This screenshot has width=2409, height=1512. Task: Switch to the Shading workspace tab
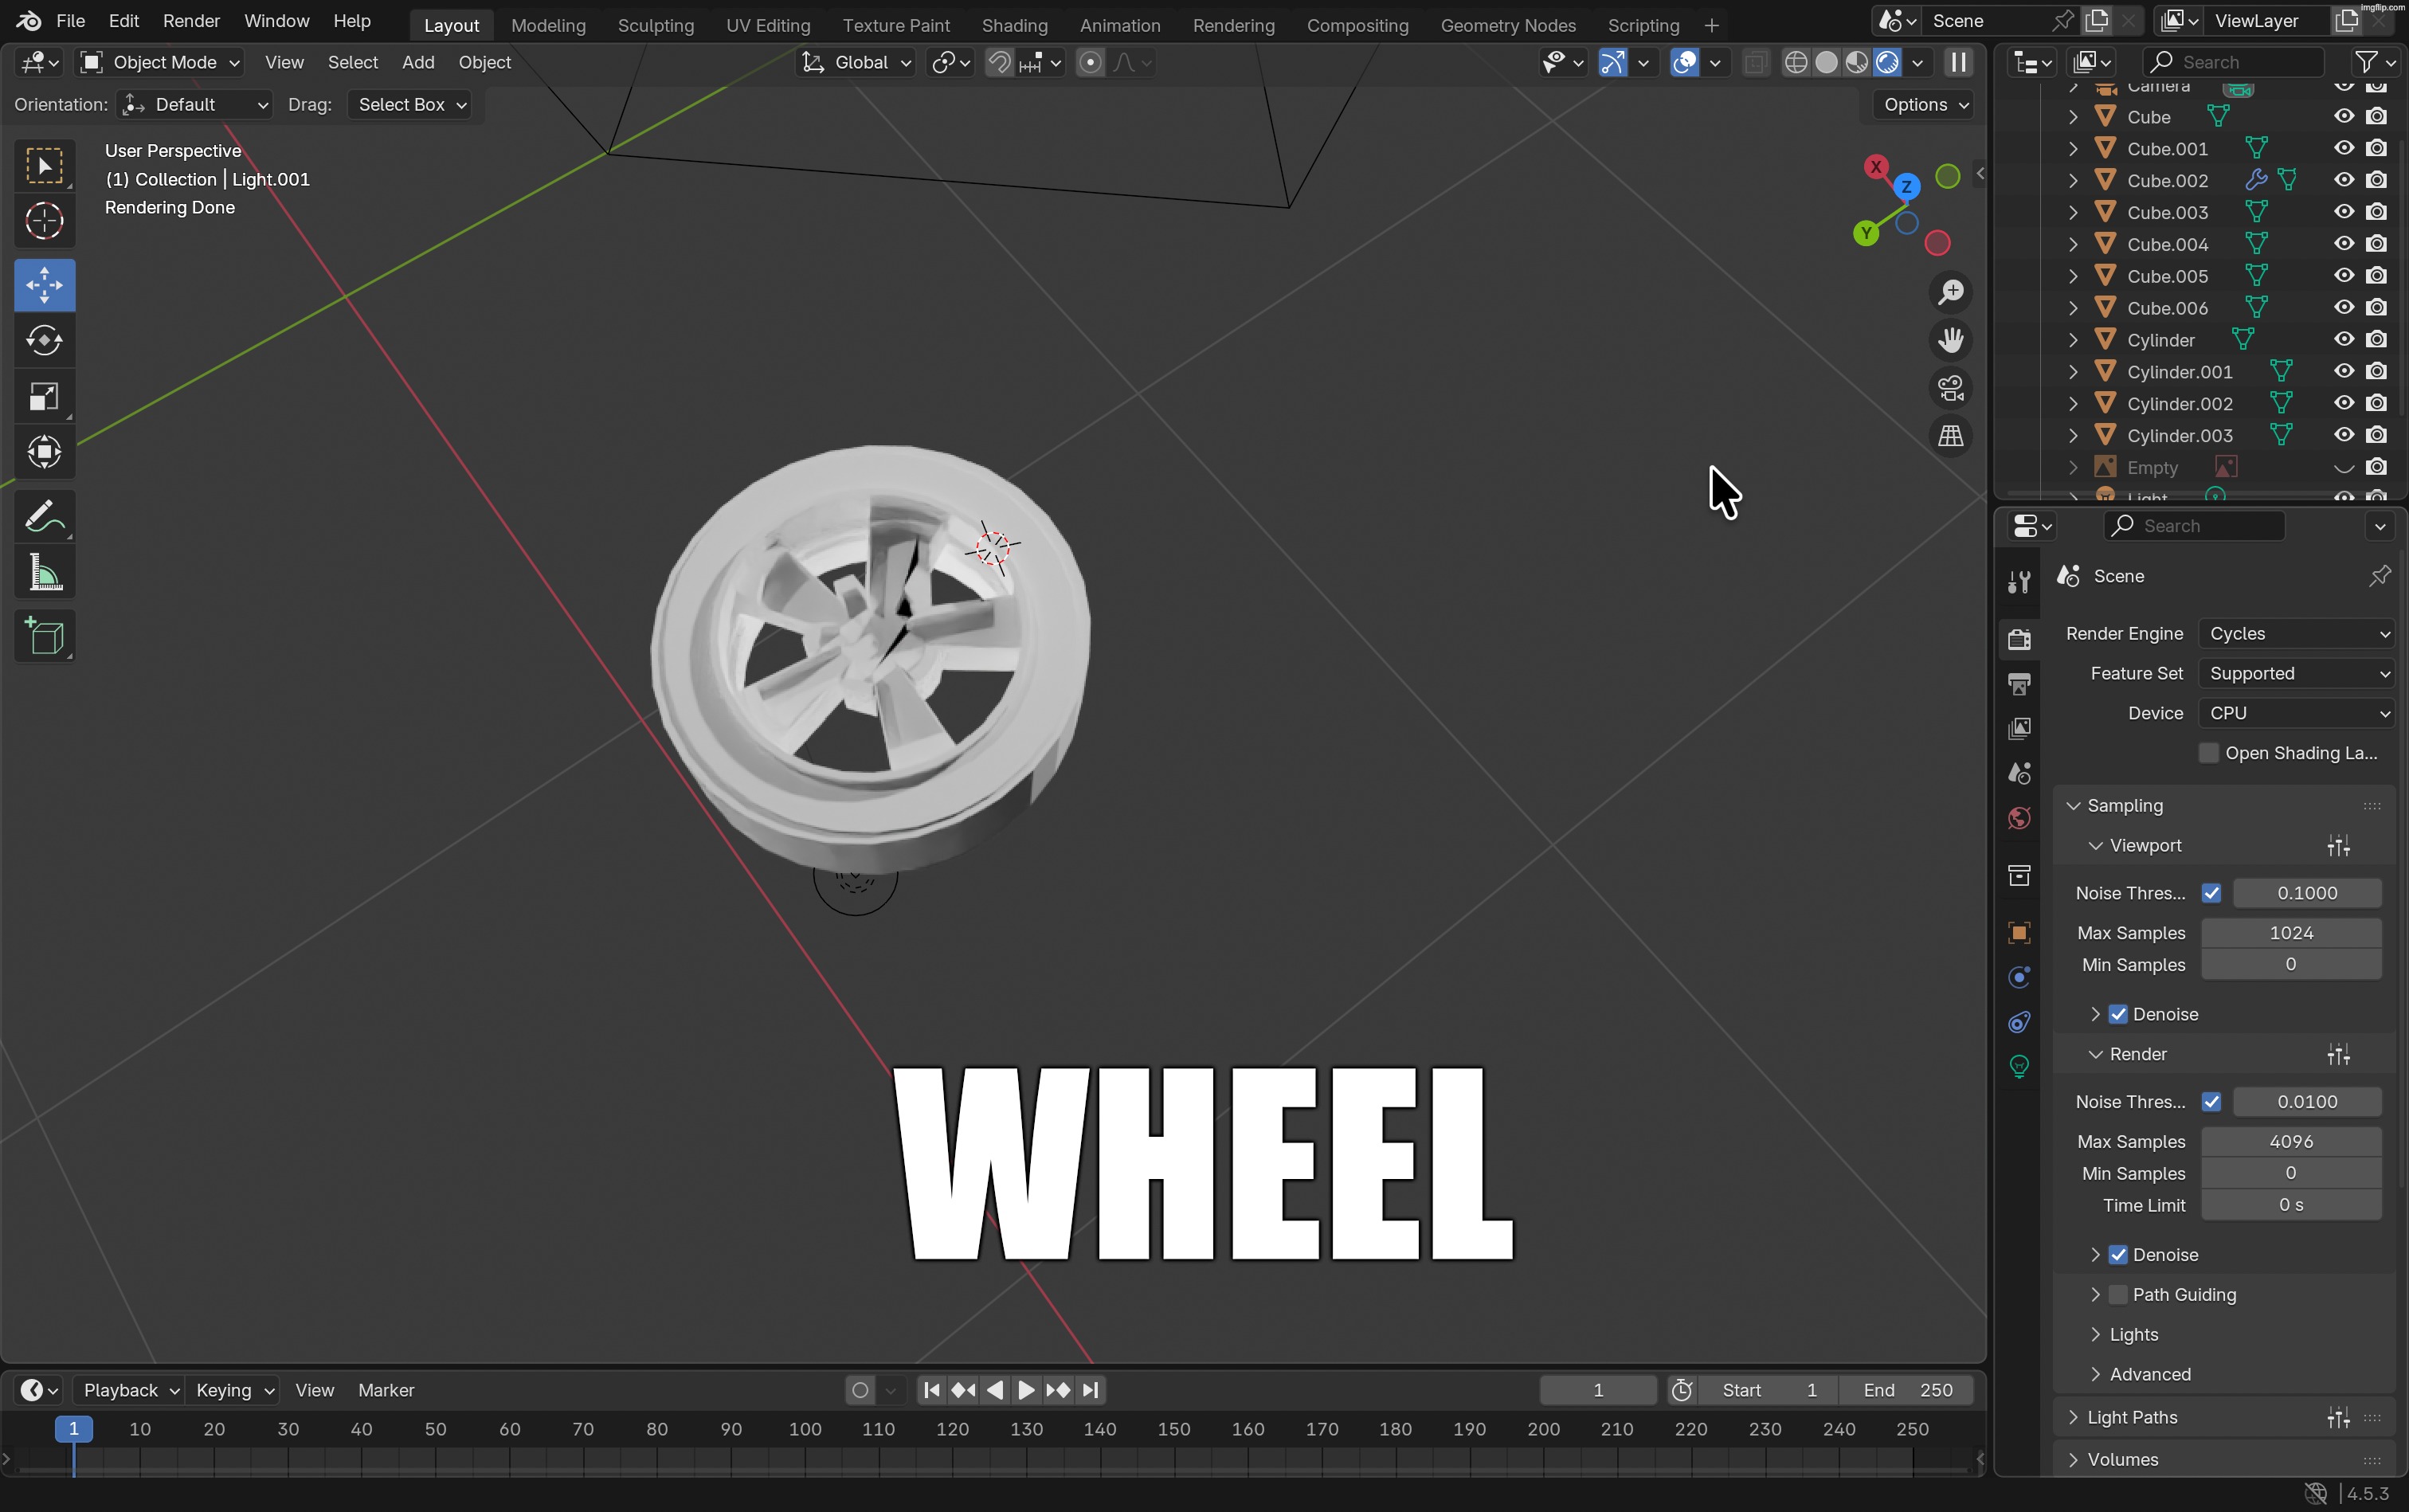pos(1015,24)
